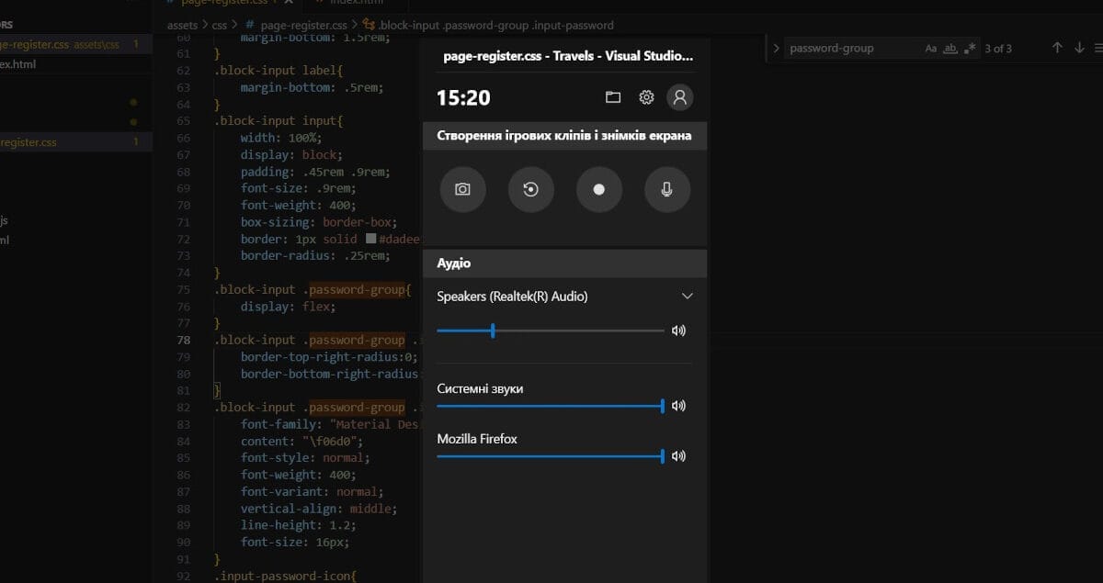Click the Mozilla Firefox volume slider
Image resolution: width=1103 pixels, height=583 pixels.
click(x=550, y=456)
